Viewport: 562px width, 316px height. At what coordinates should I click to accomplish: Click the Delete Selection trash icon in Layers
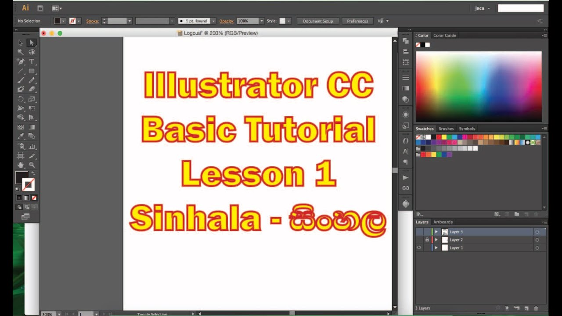click(x=536, y=309)
